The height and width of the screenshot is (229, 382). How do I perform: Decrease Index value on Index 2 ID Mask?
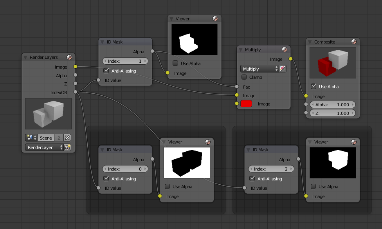[251, 169]
